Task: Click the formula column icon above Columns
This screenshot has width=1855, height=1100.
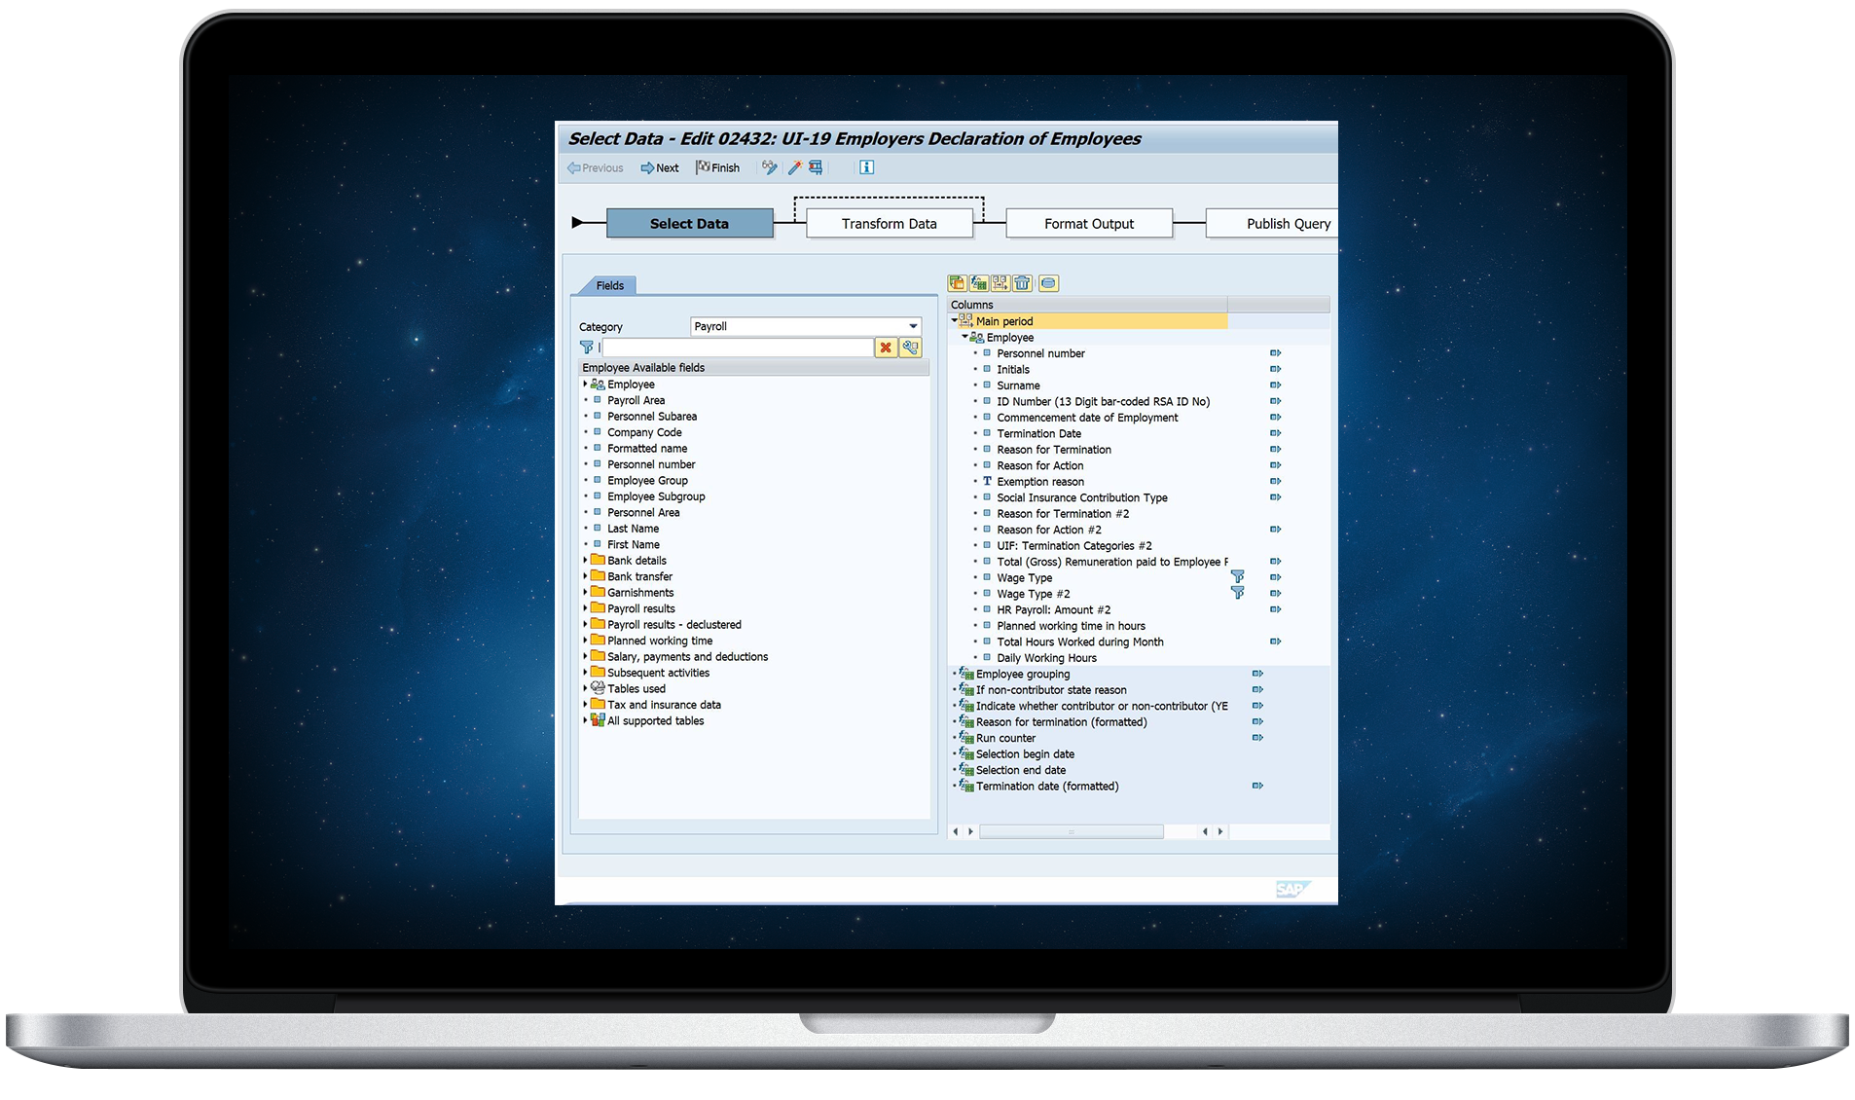Action: tap(978, 283)
